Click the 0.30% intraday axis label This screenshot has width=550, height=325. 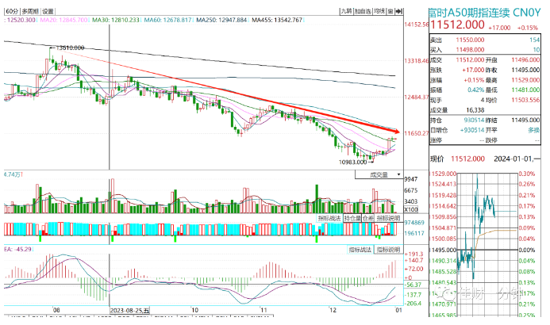click(x=527, y=174)
